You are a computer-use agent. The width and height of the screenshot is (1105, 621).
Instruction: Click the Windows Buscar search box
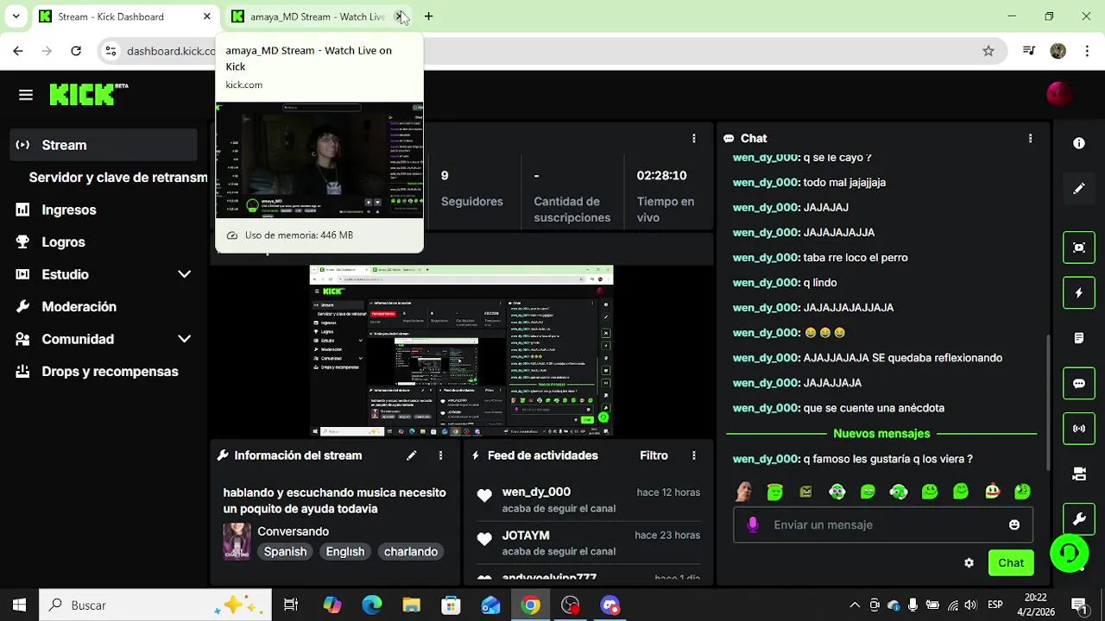(x=155, y=605)
